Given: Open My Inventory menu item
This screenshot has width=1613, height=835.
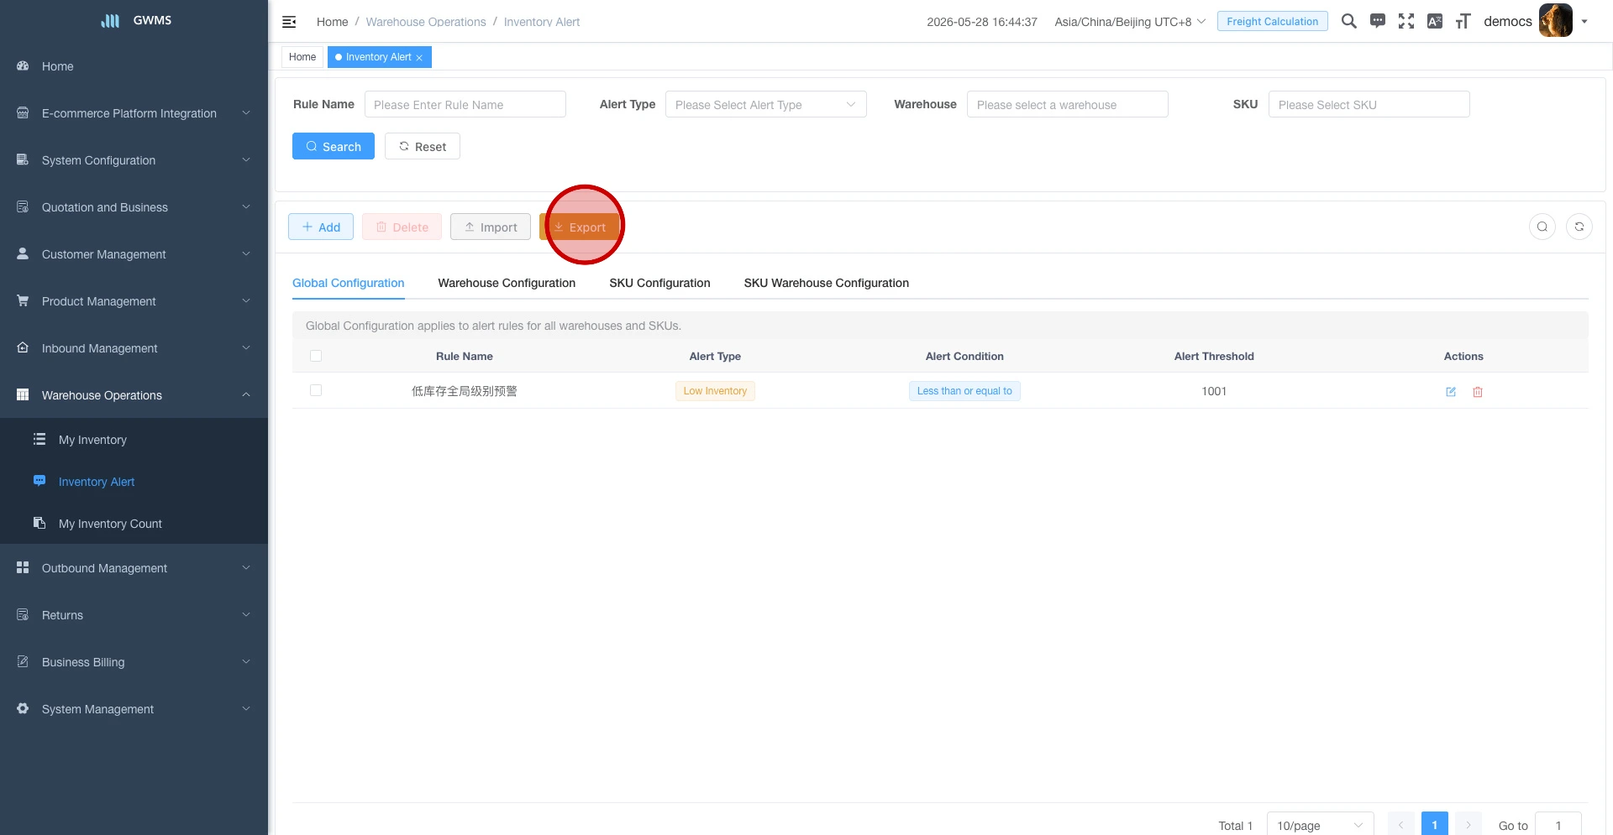Looking at the screenshot, I should coord(134,439).
